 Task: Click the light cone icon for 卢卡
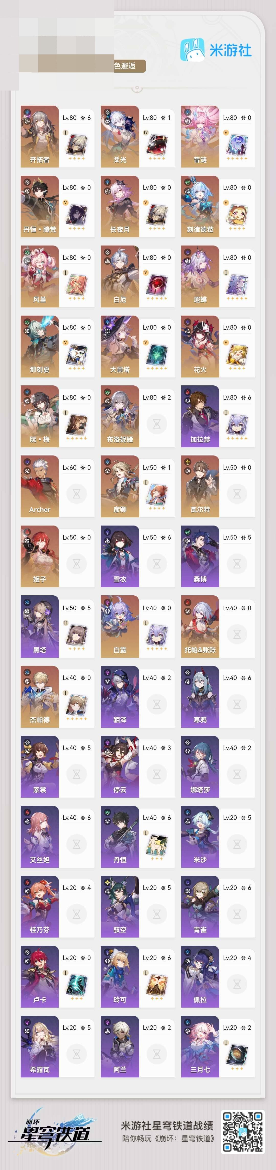[x=76, y=984]
